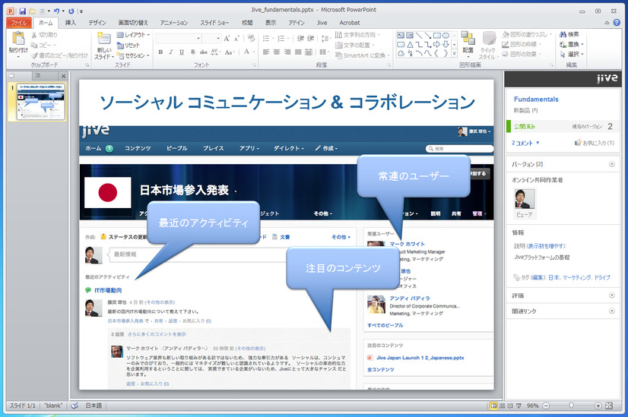Select slide 1 thumbnail in slides pane
The height and width of the screenshot is (417, 628).
coord(40,102)
